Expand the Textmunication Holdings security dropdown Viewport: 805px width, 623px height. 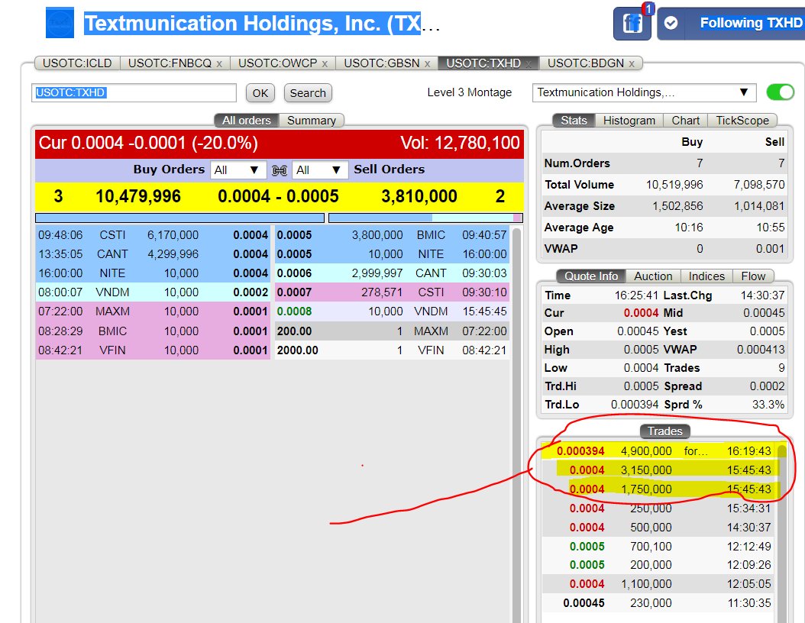(645, 92)
